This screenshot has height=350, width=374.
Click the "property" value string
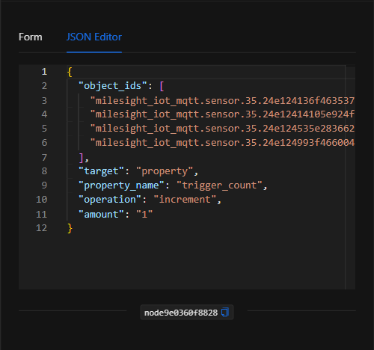coord(165,171)
